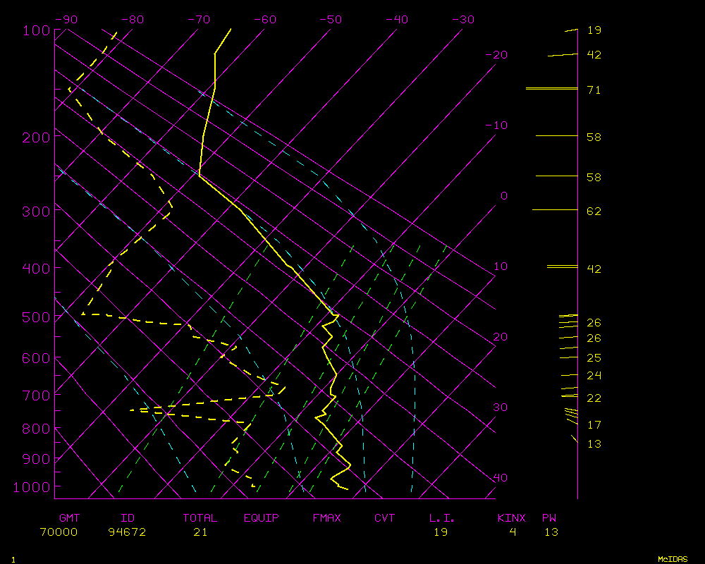Select the KINX label
Screen dimensions: 705x564
pyautogui.click(x=512, y=518)
